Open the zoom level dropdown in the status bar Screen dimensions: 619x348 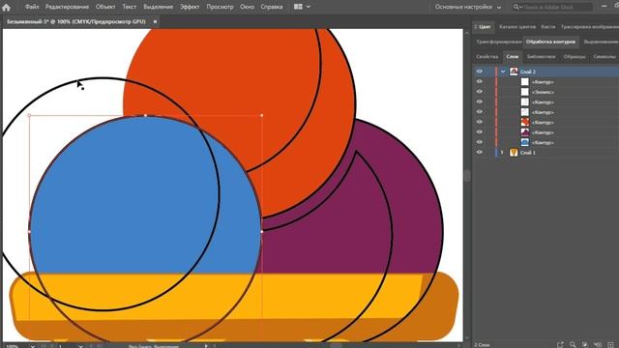33,346
